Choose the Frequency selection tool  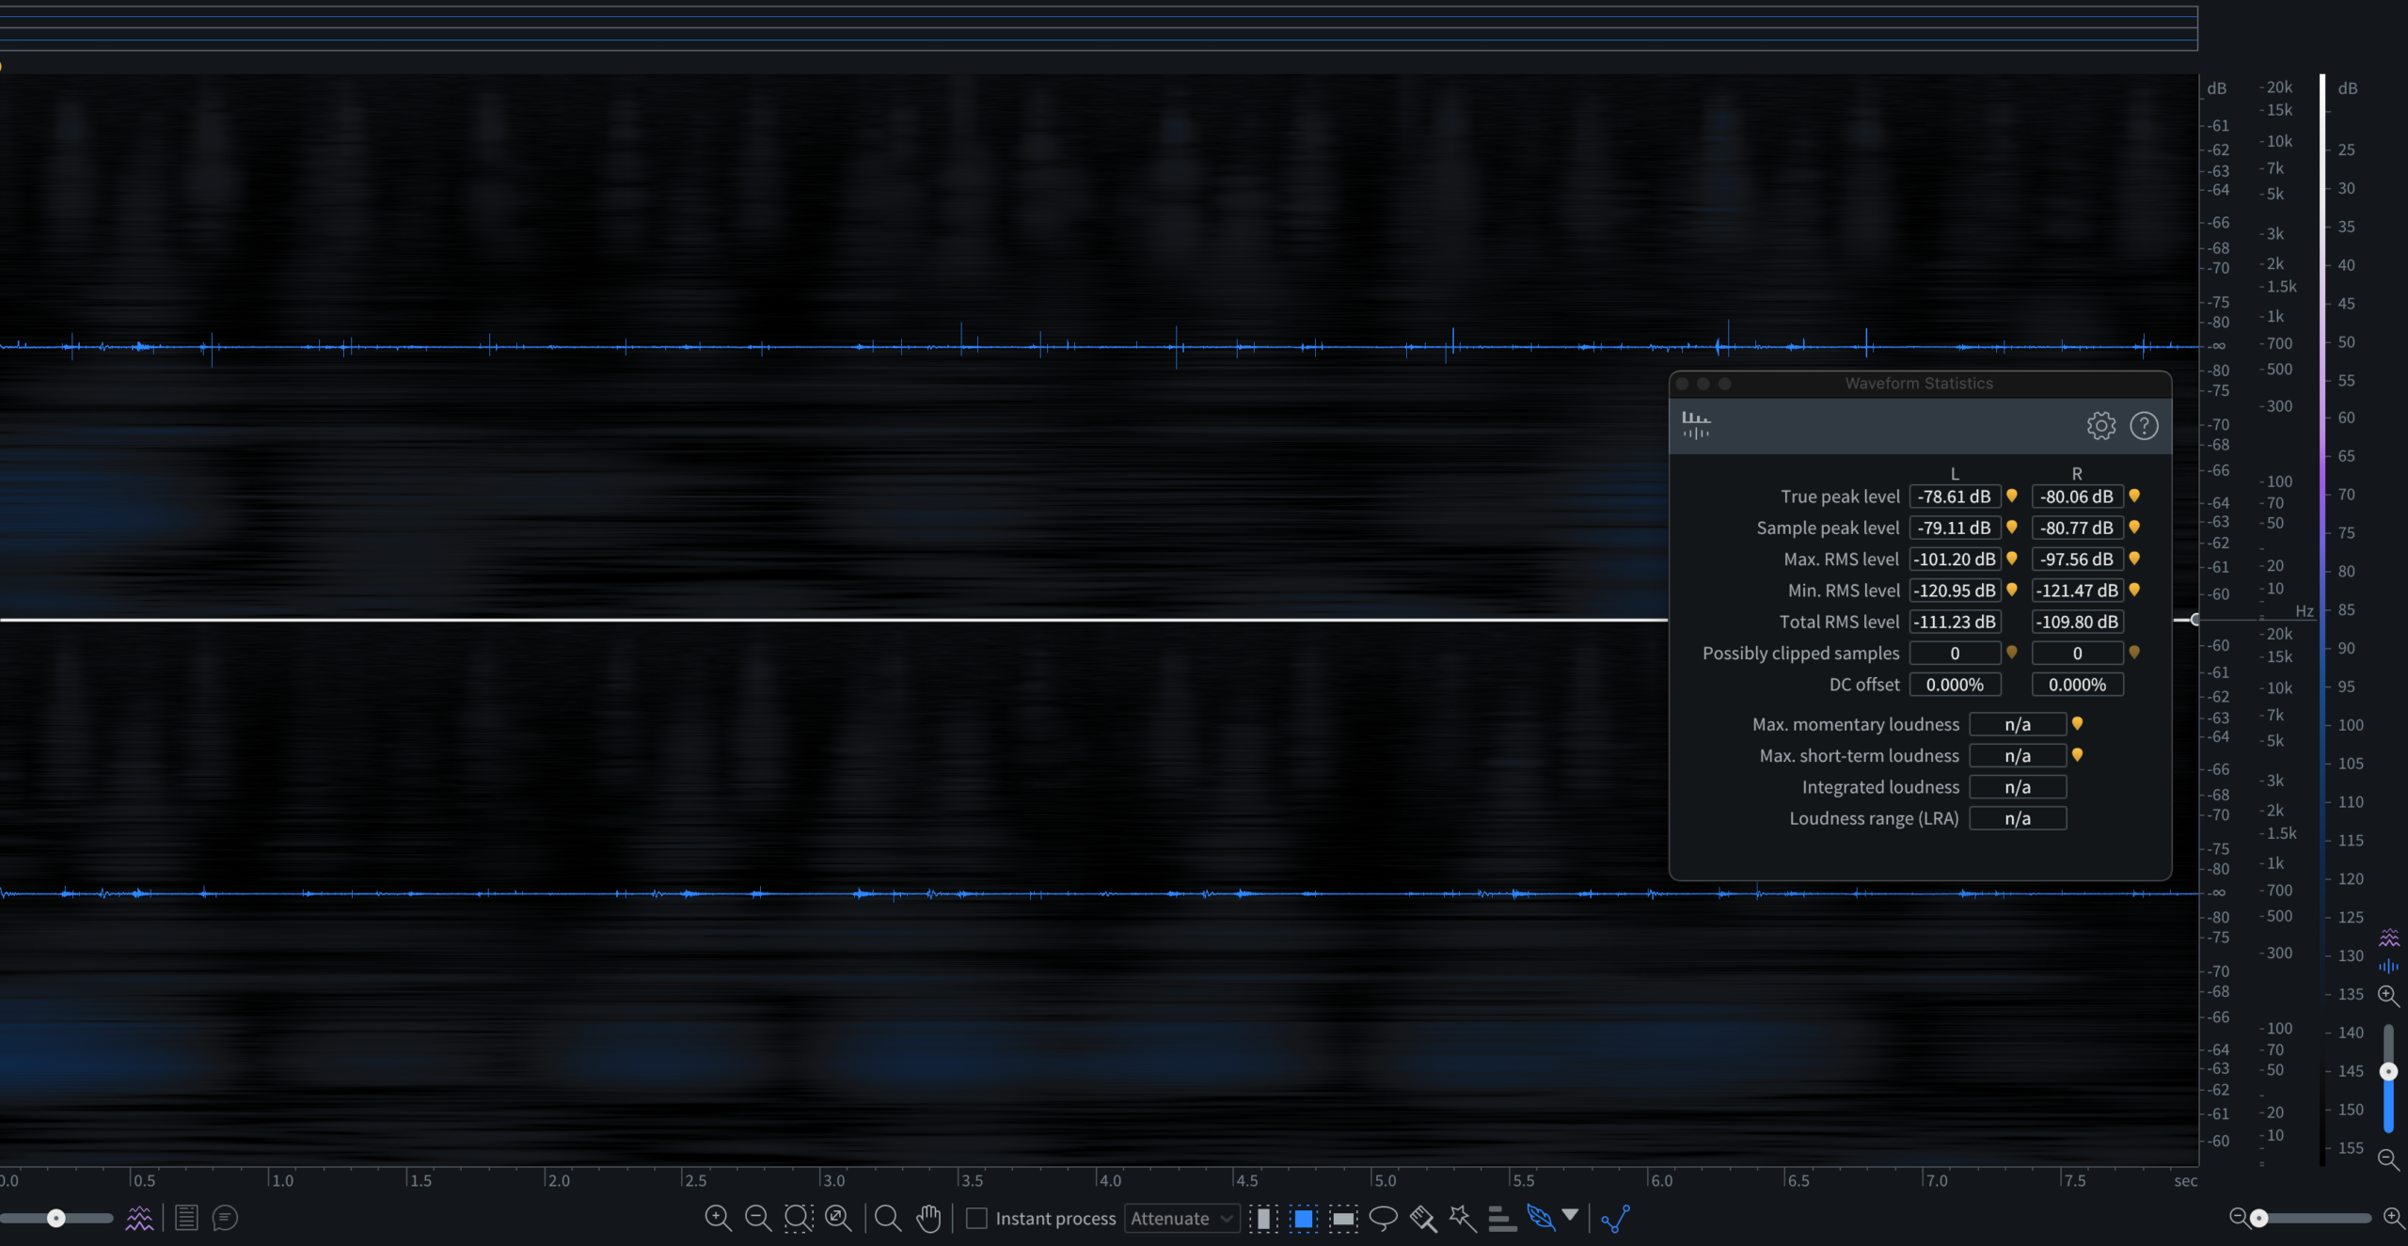click(1343, 1218)
